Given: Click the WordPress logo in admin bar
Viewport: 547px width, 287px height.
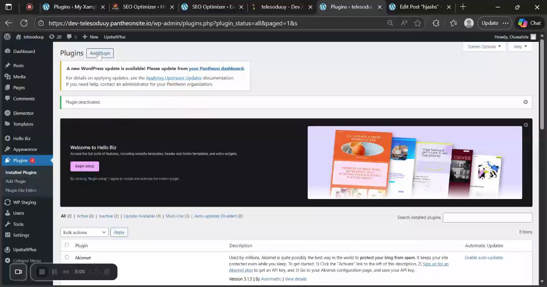Looking at the screenshot, I should [x=7, y=37].
